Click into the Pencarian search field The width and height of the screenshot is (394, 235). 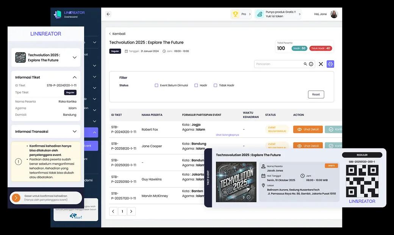coord(278,64)
